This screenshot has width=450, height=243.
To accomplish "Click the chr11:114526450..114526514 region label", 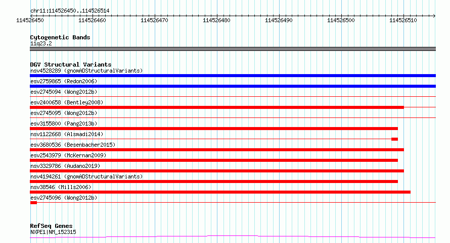I will 70,11.
